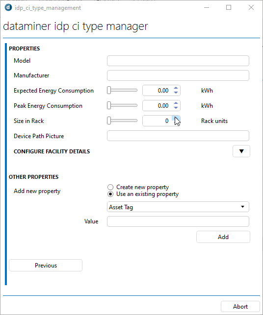Select the Create new property radio button
Screen dimensions: 263x315
pyautogui.click(x=110, y=187)
